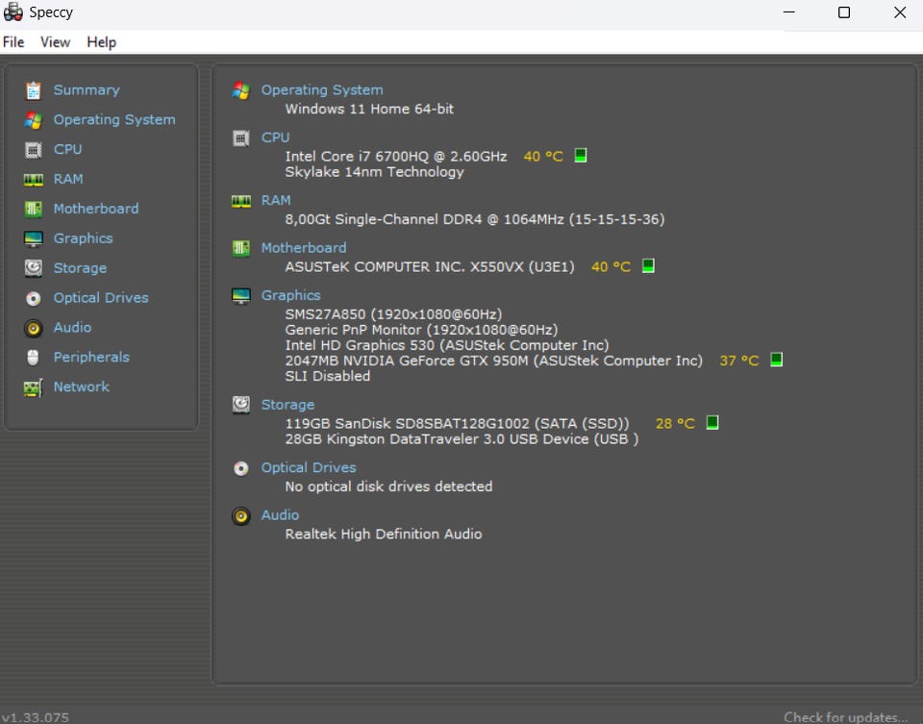Click the disc icon beside Optical Drives heading in summary
923x724 pixels.
coord(240,468)
